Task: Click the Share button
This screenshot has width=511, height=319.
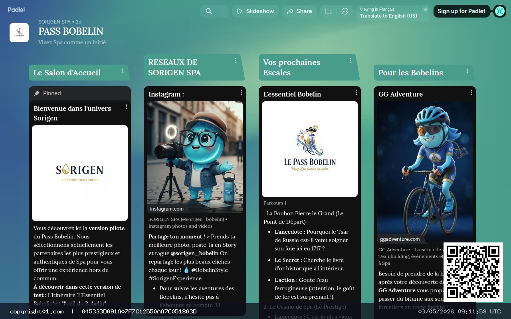Action: [x=299, y=11]
